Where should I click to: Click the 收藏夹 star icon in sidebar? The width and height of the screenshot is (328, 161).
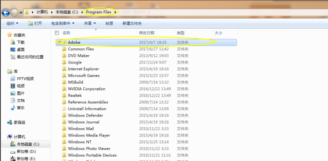pyautogui.click(x=9, y=35)
